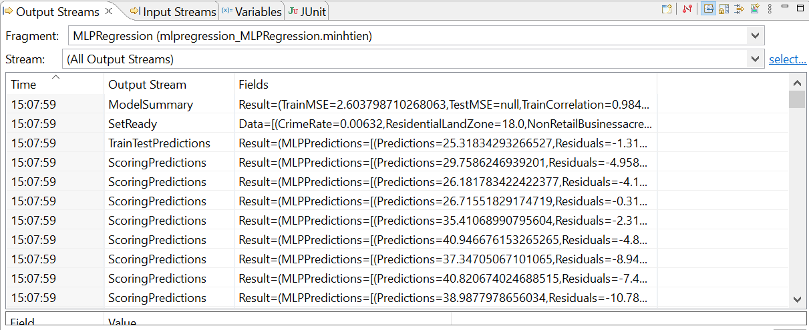Toggle the scroll lock icon
Screen dimensions: 809x330
(724, 9)
